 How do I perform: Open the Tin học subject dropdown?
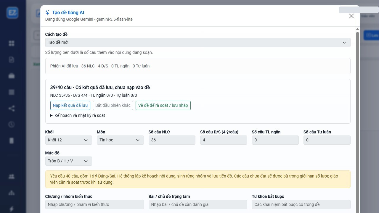120,140
